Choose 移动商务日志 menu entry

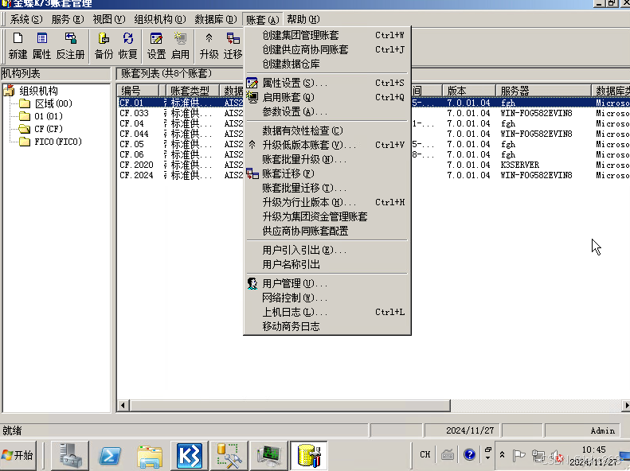pyautogui.click(x=327, y=326)
